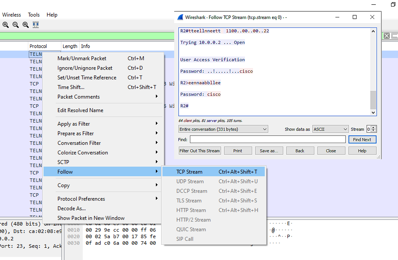
Task: Click the resize columns toolbar icon
Action: (x=36, y=25)
